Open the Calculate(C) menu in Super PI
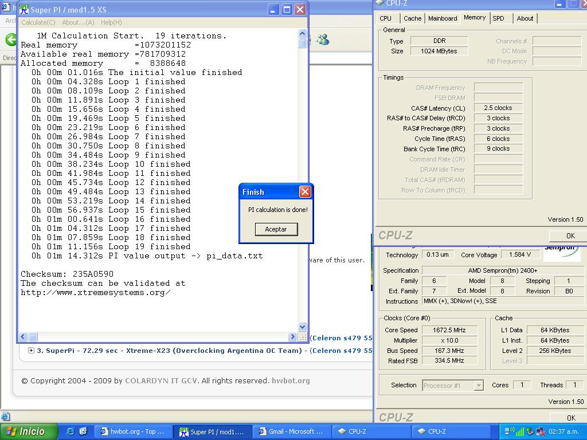This screenshot has height=440, width=587. (x=38, y=22)
